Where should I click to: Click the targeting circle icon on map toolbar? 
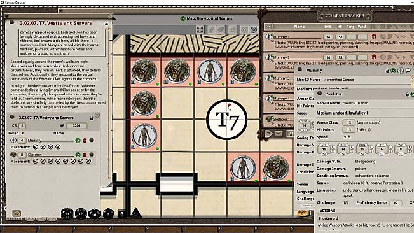(244, 29)
